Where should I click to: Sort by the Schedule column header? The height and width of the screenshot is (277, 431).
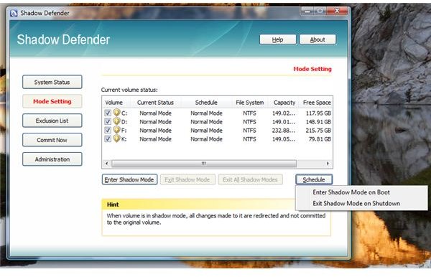click(x=206, y=103)
